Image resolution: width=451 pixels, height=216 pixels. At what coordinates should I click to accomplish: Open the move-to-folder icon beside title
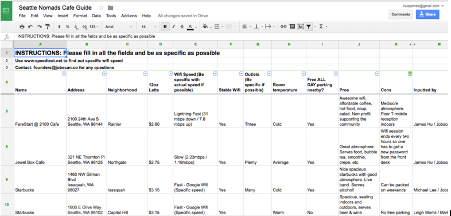point(110,8)
